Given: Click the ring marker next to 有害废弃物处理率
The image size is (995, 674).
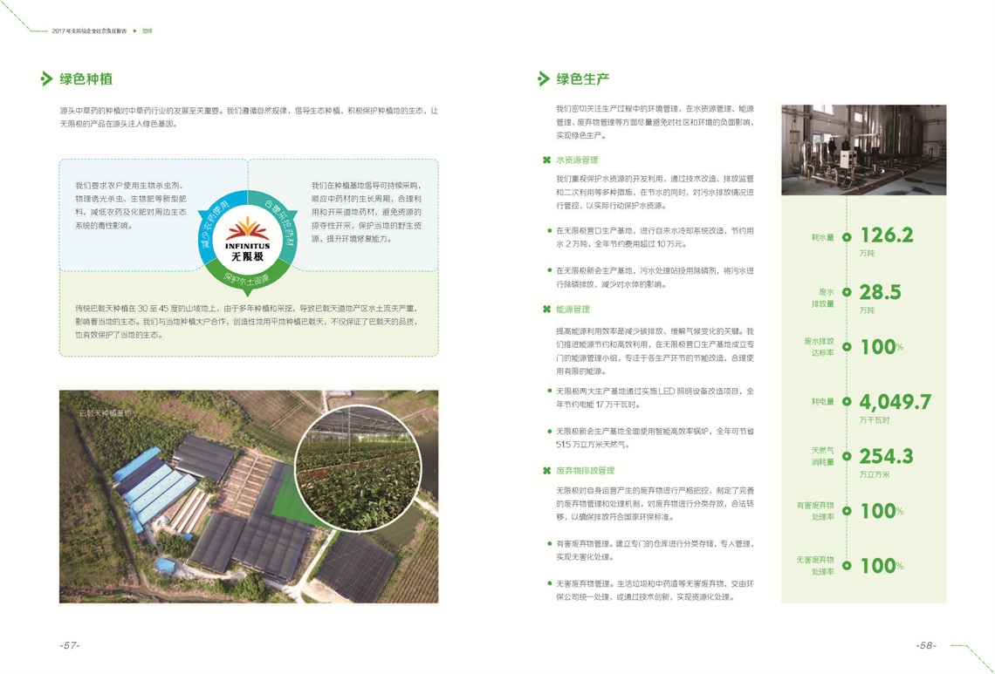Looking at the screenshot, I should [847, 510].
